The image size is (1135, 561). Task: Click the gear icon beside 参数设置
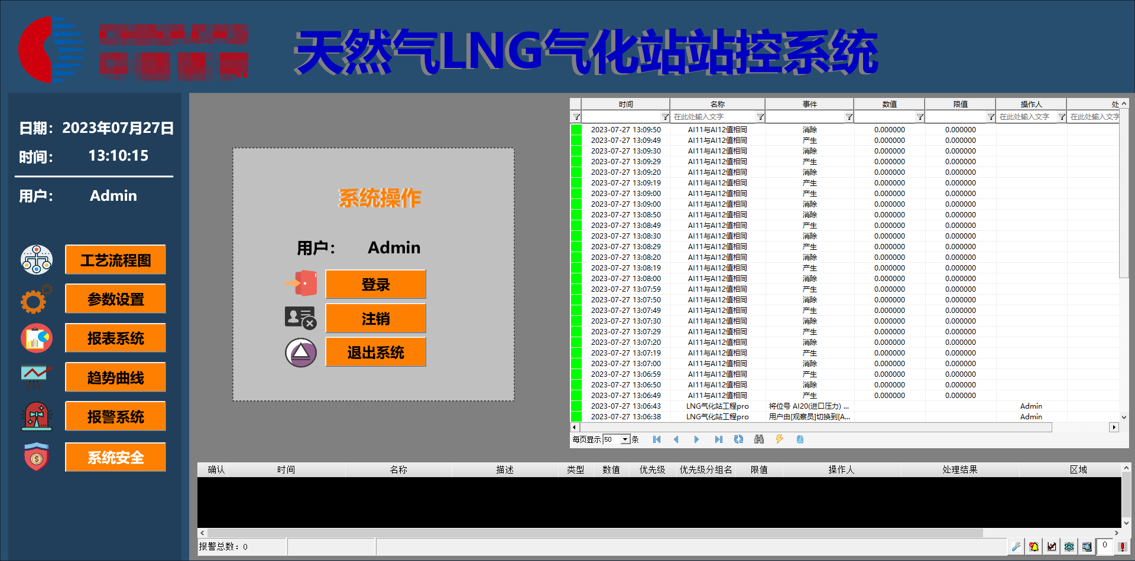point(35,299)
